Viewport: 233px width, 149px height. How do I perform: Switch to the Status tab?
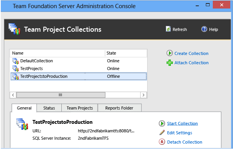tap(49, 108)
